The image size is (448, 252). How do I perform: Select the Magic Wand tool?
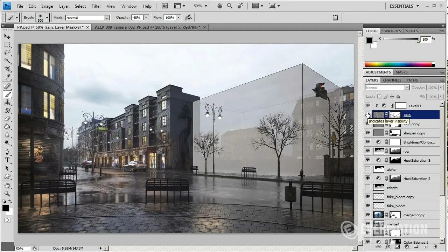point(7,61)
